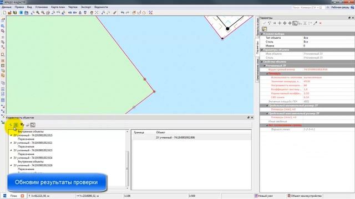Click the New document icon in main toolbar
Viewport: 355px width, 199px height.
click(4, 13)
